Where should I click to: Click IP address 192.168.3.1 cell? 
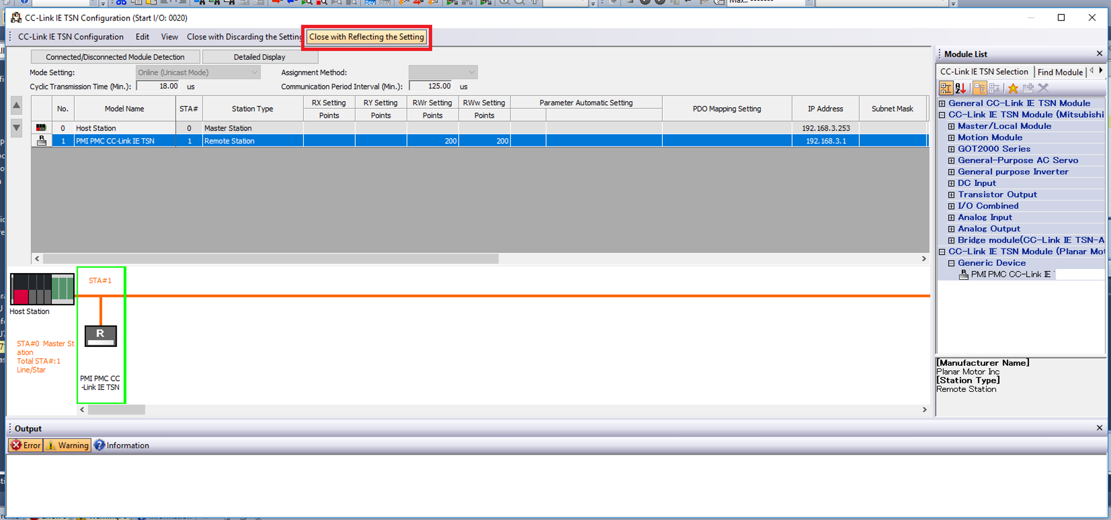point(825,141)
